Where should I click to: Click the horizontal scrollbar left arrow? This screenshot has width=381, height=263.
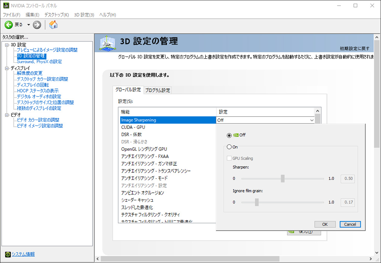(x=98, y=259)
